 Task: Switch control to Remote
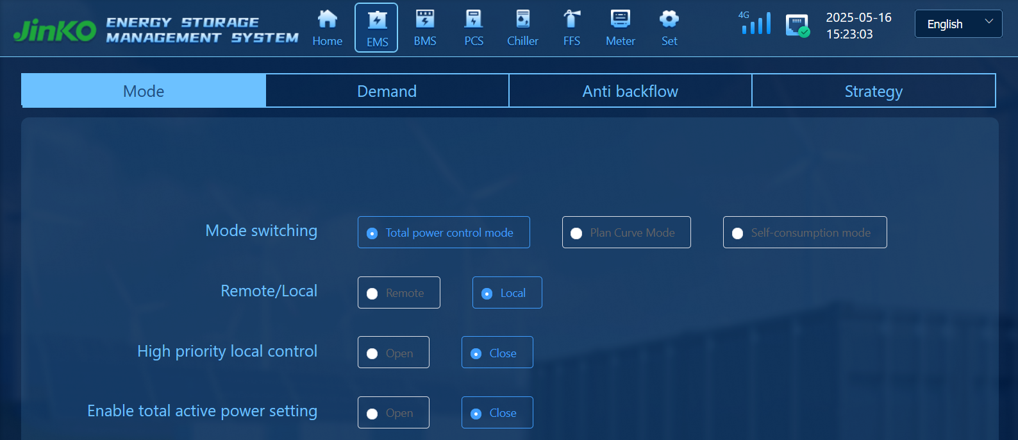tap(399, 293)
